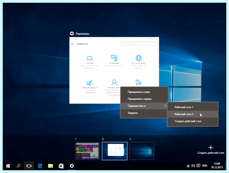Click the taskbar search magnifier icon
This screenshot has width=229, height=173.
18,166
